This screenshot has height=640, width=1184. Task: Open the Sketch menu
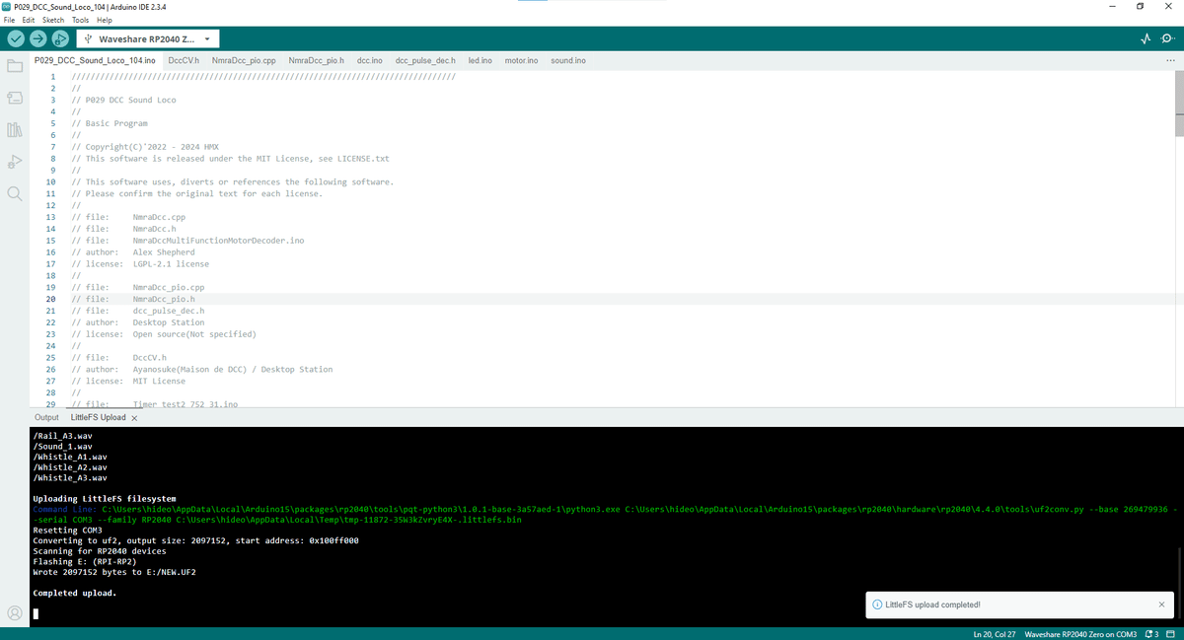[53, 20]
